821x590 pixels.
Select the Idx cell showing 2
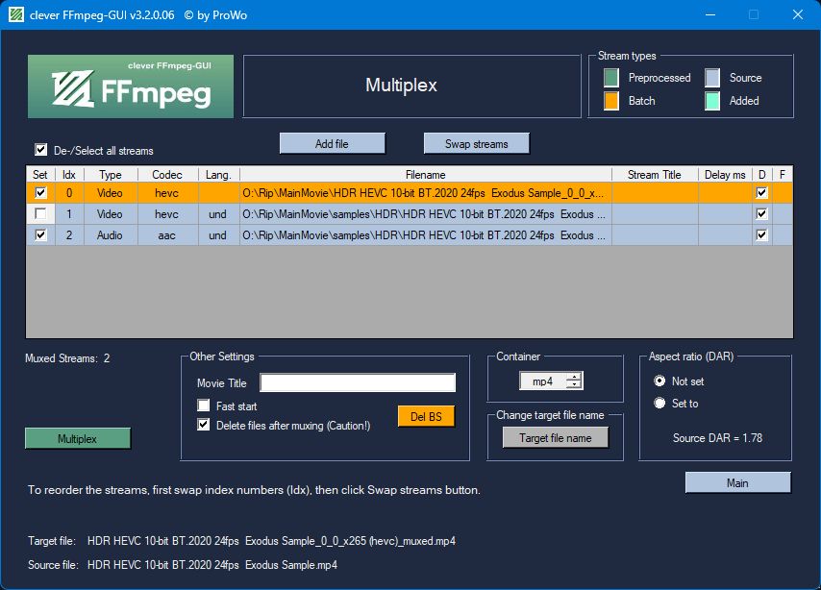click(x=69, y=235)
